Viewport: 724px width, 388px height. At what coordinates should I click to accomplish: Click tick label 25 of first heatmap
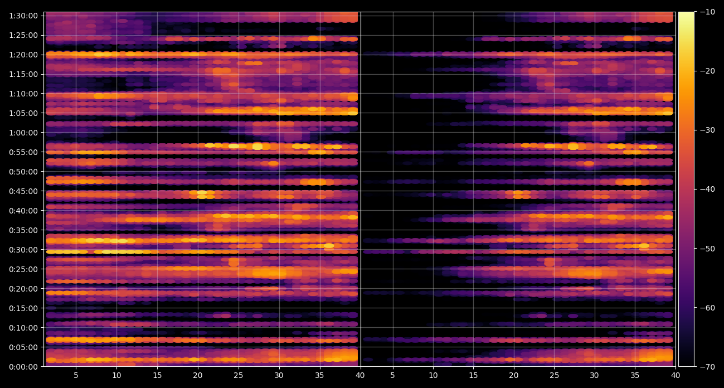239,376
